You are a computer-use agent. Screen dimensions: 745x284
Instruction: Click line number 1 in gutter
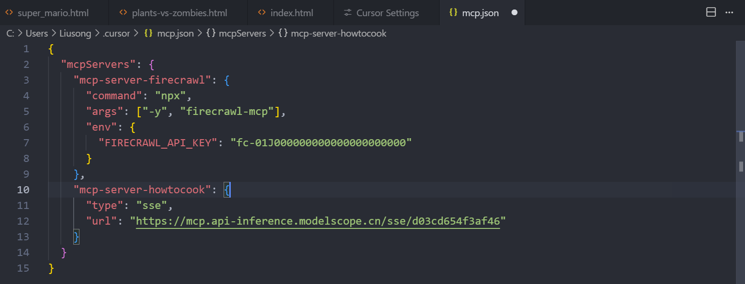pos(26,49)
